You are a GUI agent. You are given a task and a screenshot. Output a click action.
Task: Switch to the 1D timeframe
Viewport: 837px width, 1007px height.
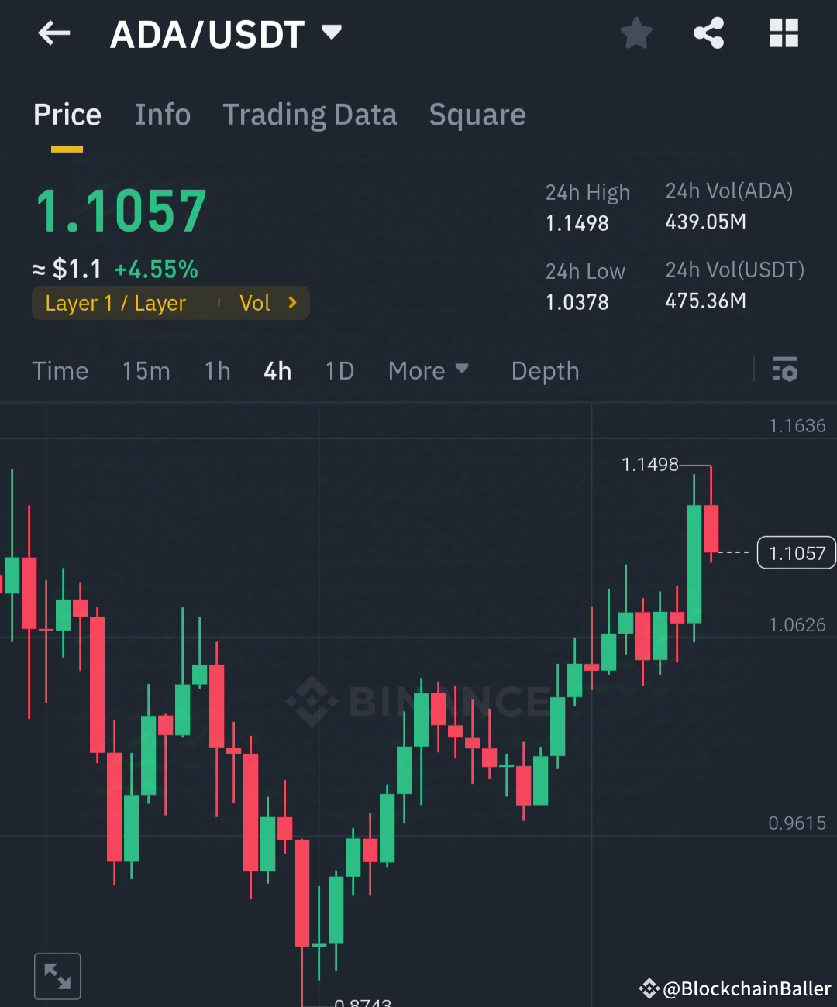point(339,370)
